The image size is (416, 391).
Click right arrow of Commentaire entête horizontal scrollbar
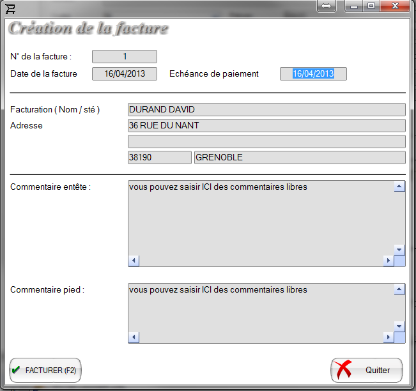pyautogui.click(x=388, y=261)
